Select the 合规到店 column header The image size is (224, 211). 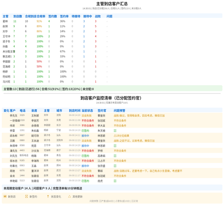(x=31, y=16)
